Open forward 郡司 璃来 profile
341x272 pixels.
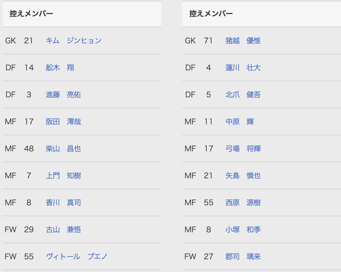pyautogui.click(x=243, y=256)
